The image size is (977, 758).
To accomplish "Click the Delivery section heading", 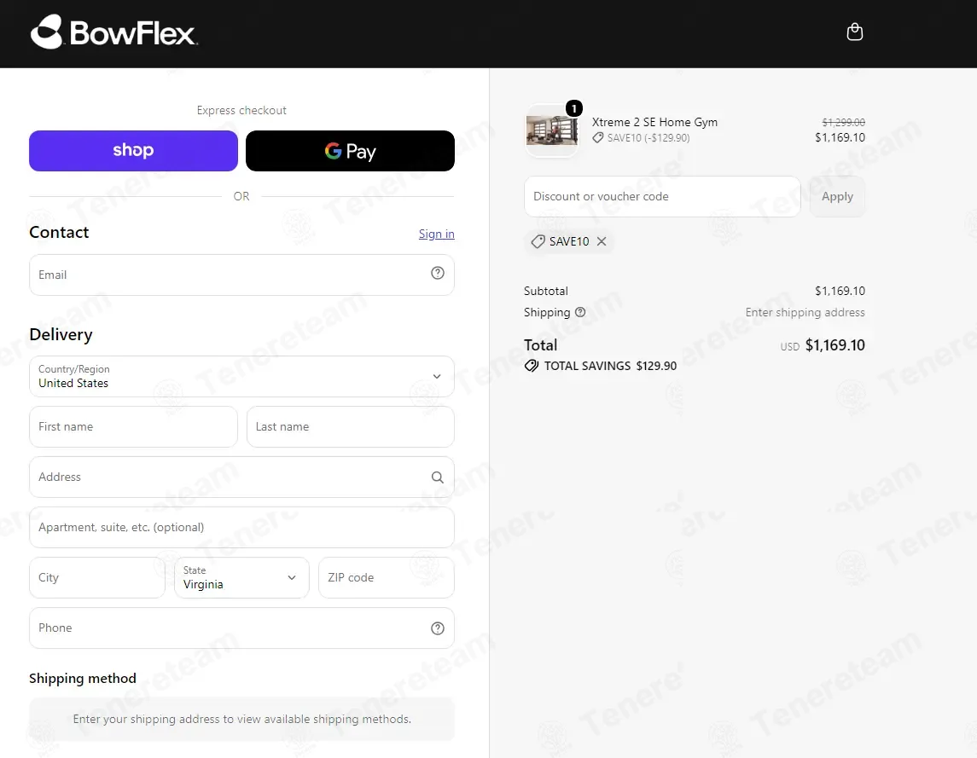I will (61, 334).
